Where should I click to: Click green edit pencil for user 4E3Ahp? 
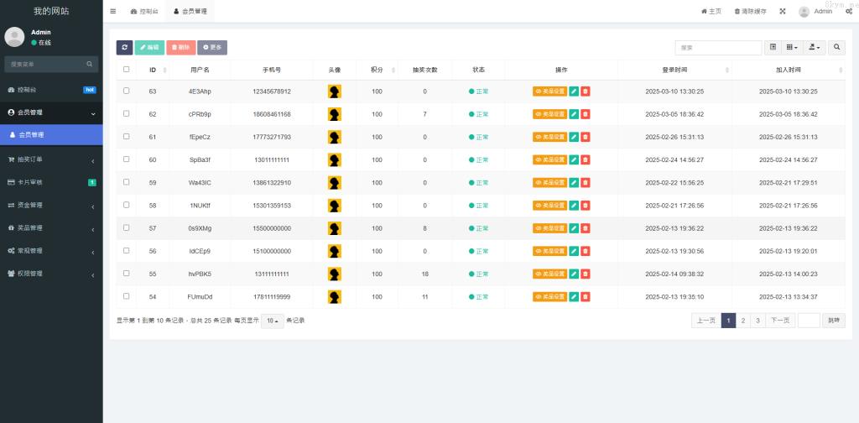(574, 91)
